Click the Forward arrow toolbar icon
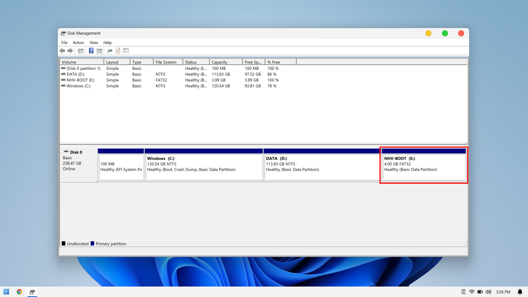528x297 pixels. point(70,51)
